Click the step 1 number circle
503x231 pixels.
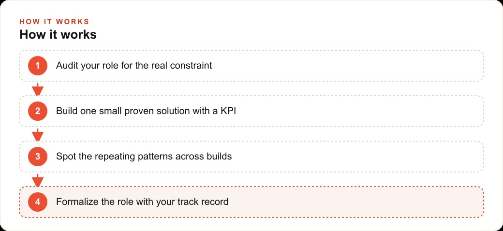click(38, 66)
